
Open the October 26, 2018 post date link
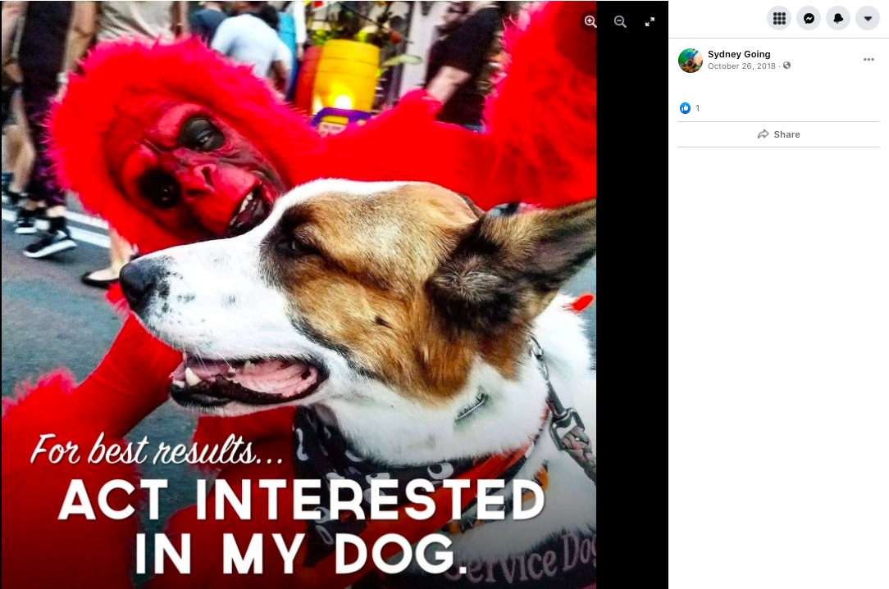[741, 66]
